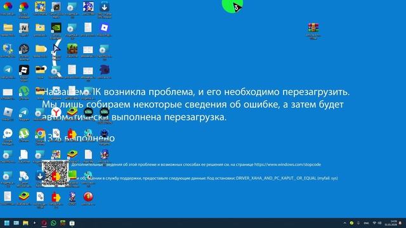Click the microphone tray icon
Image resolution: width=406 pixels, height=228 pixels.
[358, 223]
